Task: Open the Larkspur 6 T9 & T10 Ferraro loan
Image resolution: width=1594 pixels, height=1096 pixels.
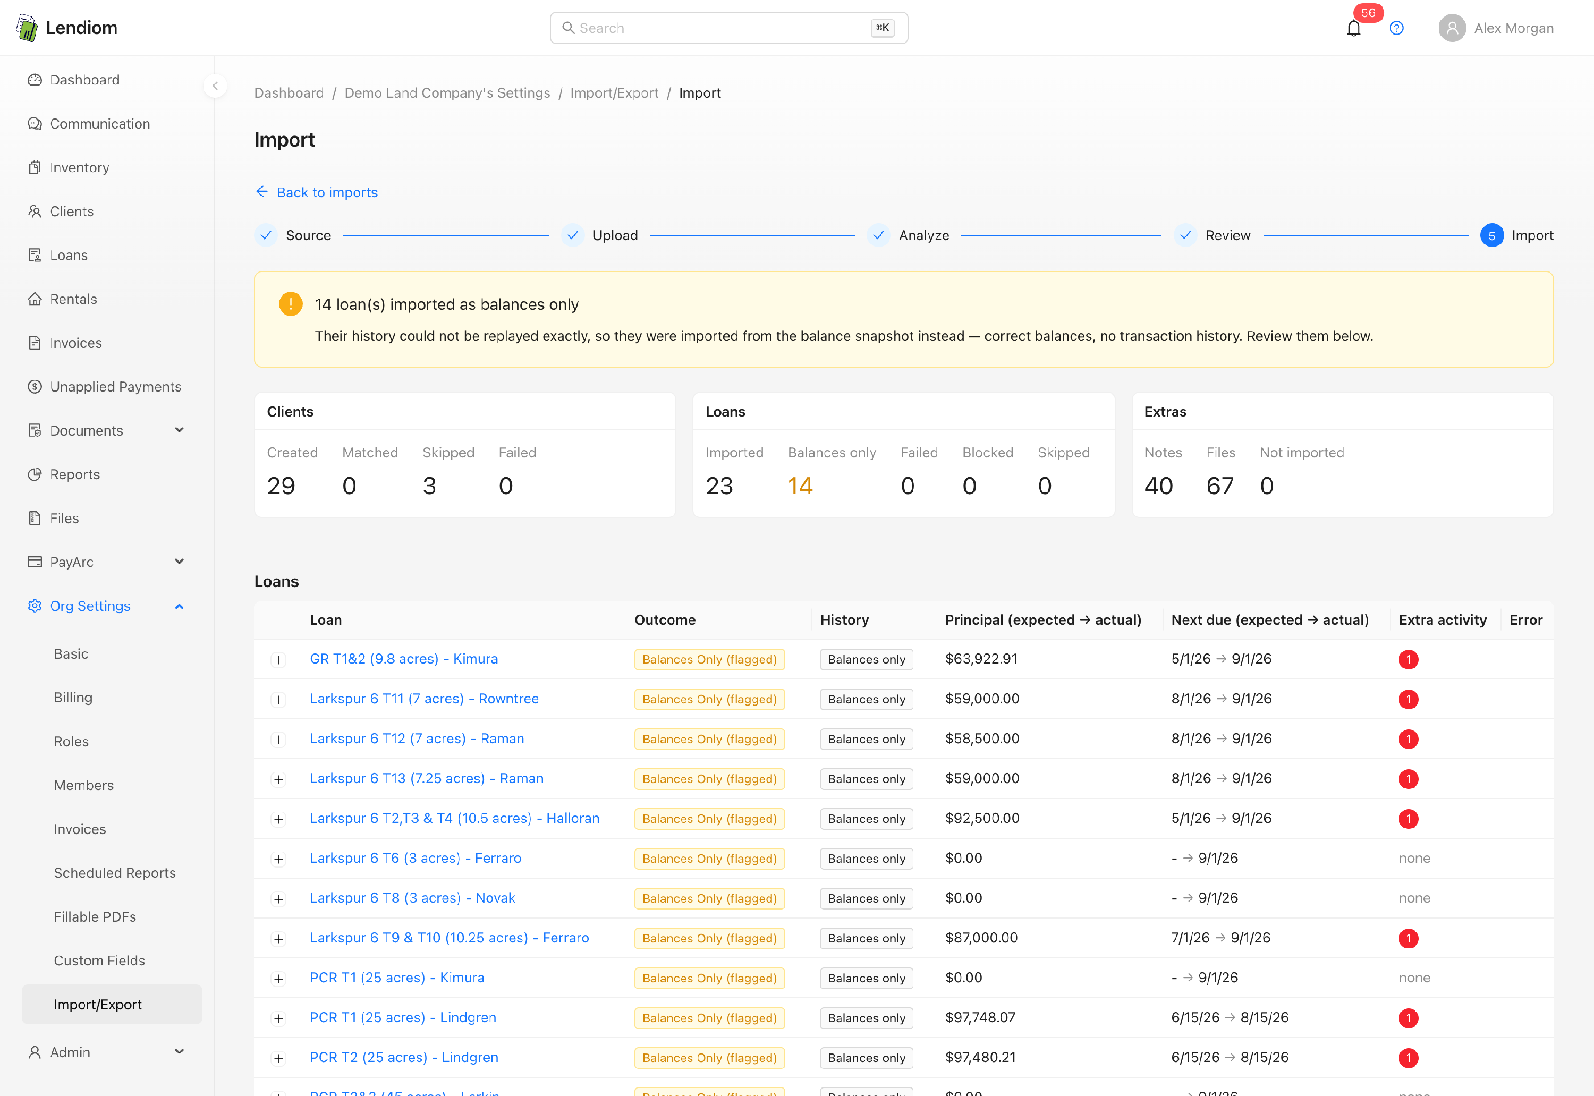Action: (449, 937)
